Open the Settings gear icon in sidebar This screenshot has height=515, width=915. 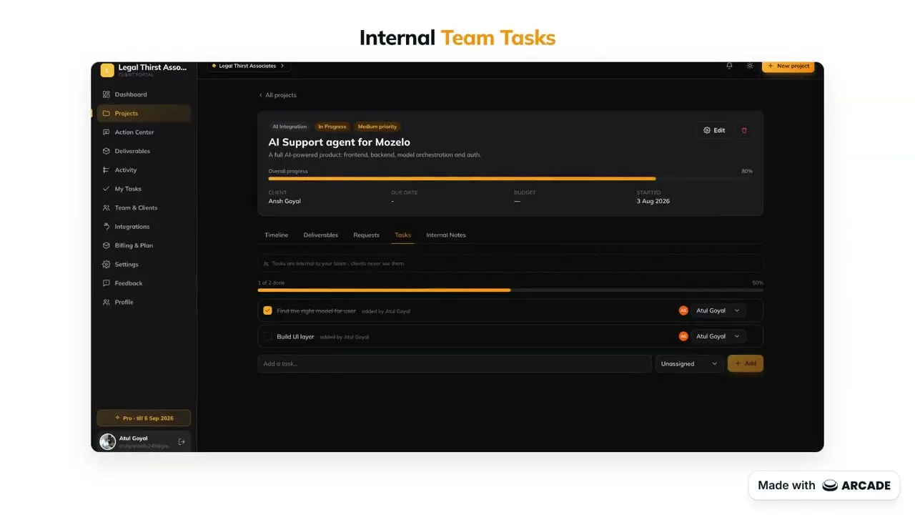click(x=106, y=265)
